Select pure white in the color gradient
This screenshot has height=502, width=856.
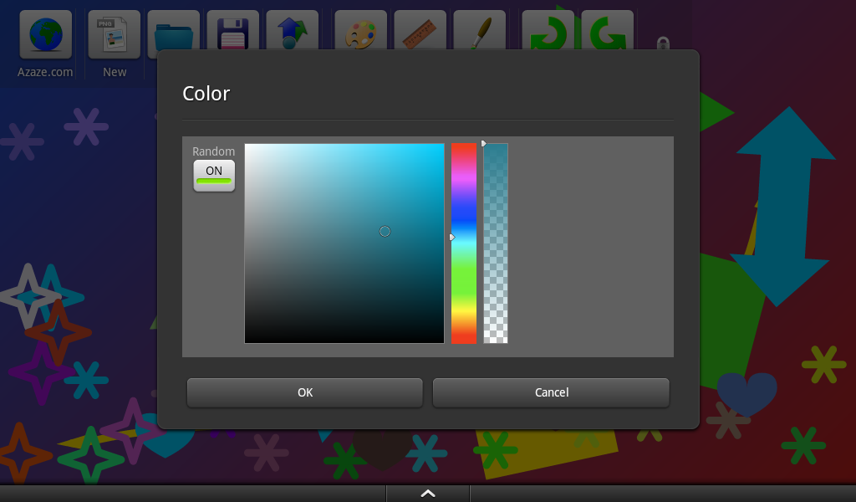[247, 149]
